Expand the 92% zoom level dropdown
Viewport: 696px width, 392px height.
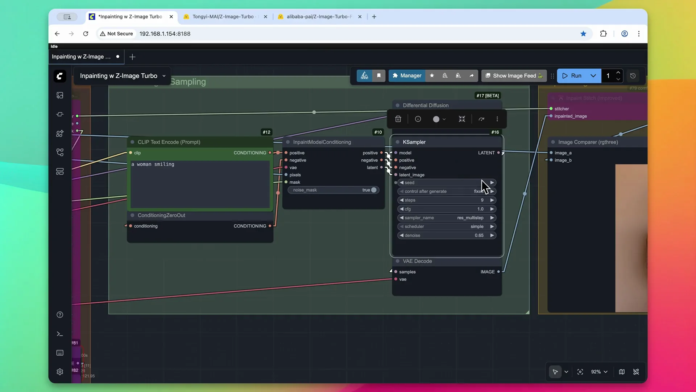coord(600,372)
